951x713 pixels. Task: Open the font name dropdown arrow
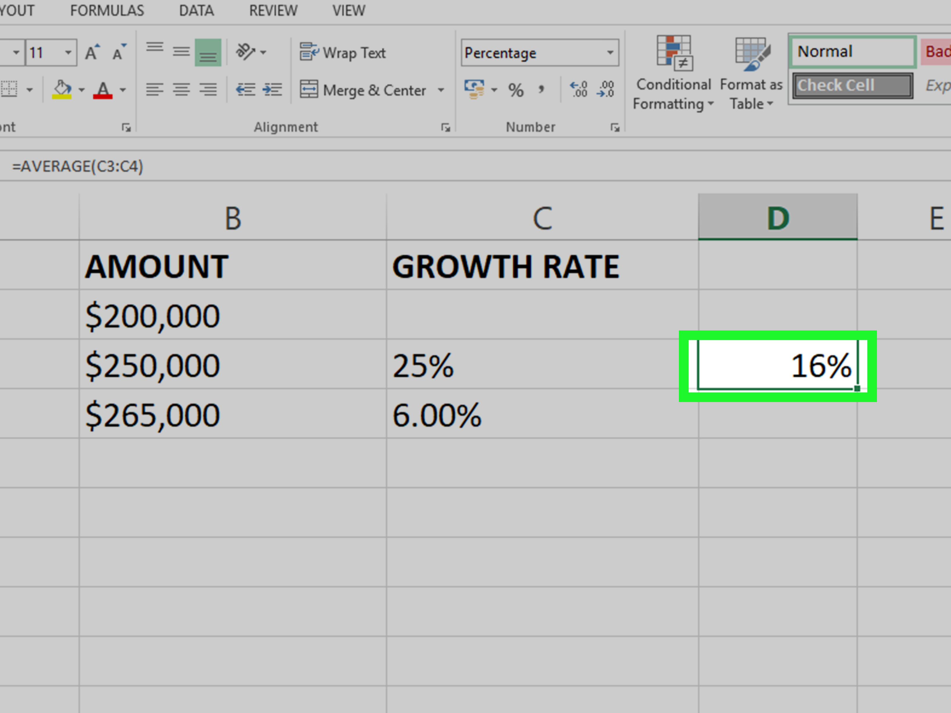(16, 53)
